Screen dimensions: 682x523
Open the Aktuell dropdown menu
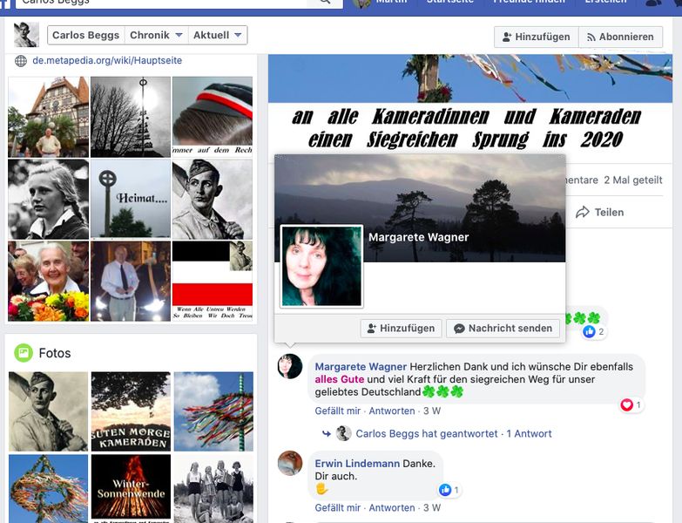coord(218,36)
